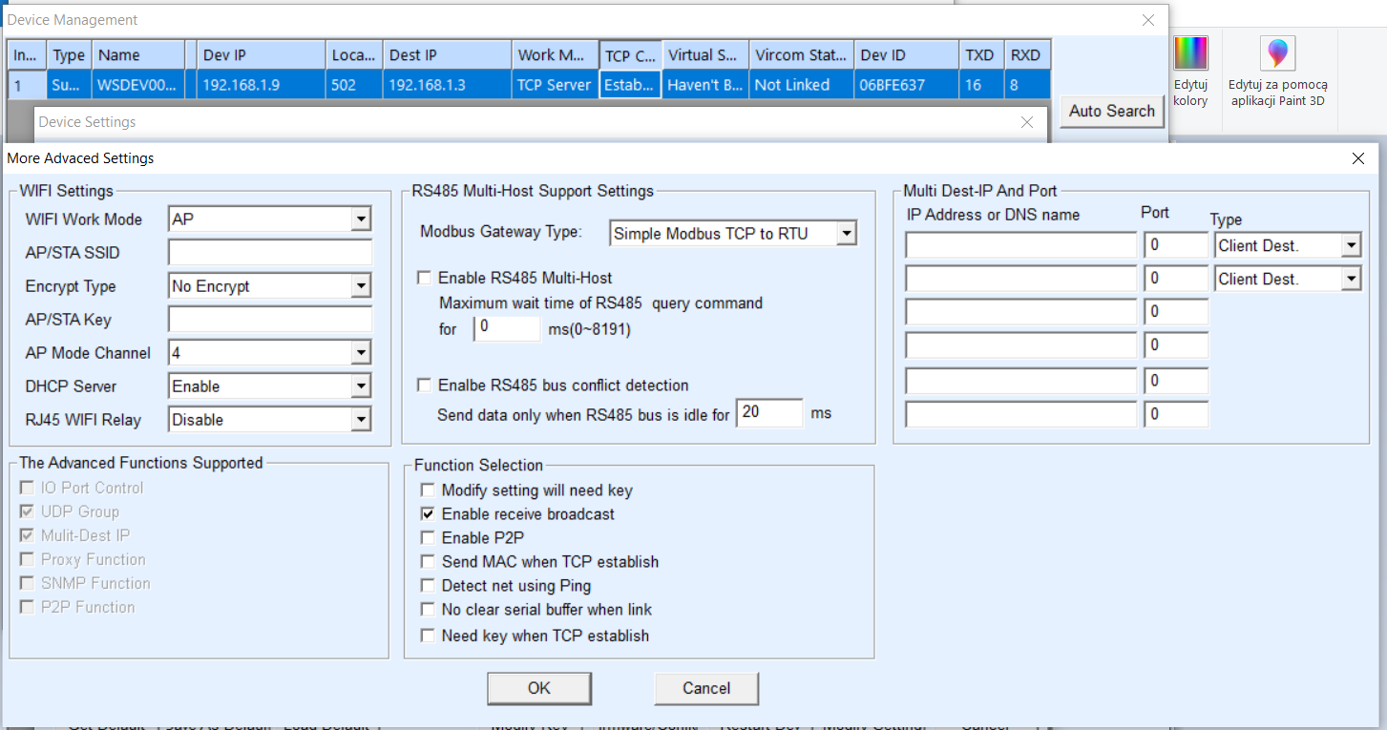This screenshot has width=1387, height=730.
Task: Check Send MAC when TCP establish
Action: coord(428,562)
